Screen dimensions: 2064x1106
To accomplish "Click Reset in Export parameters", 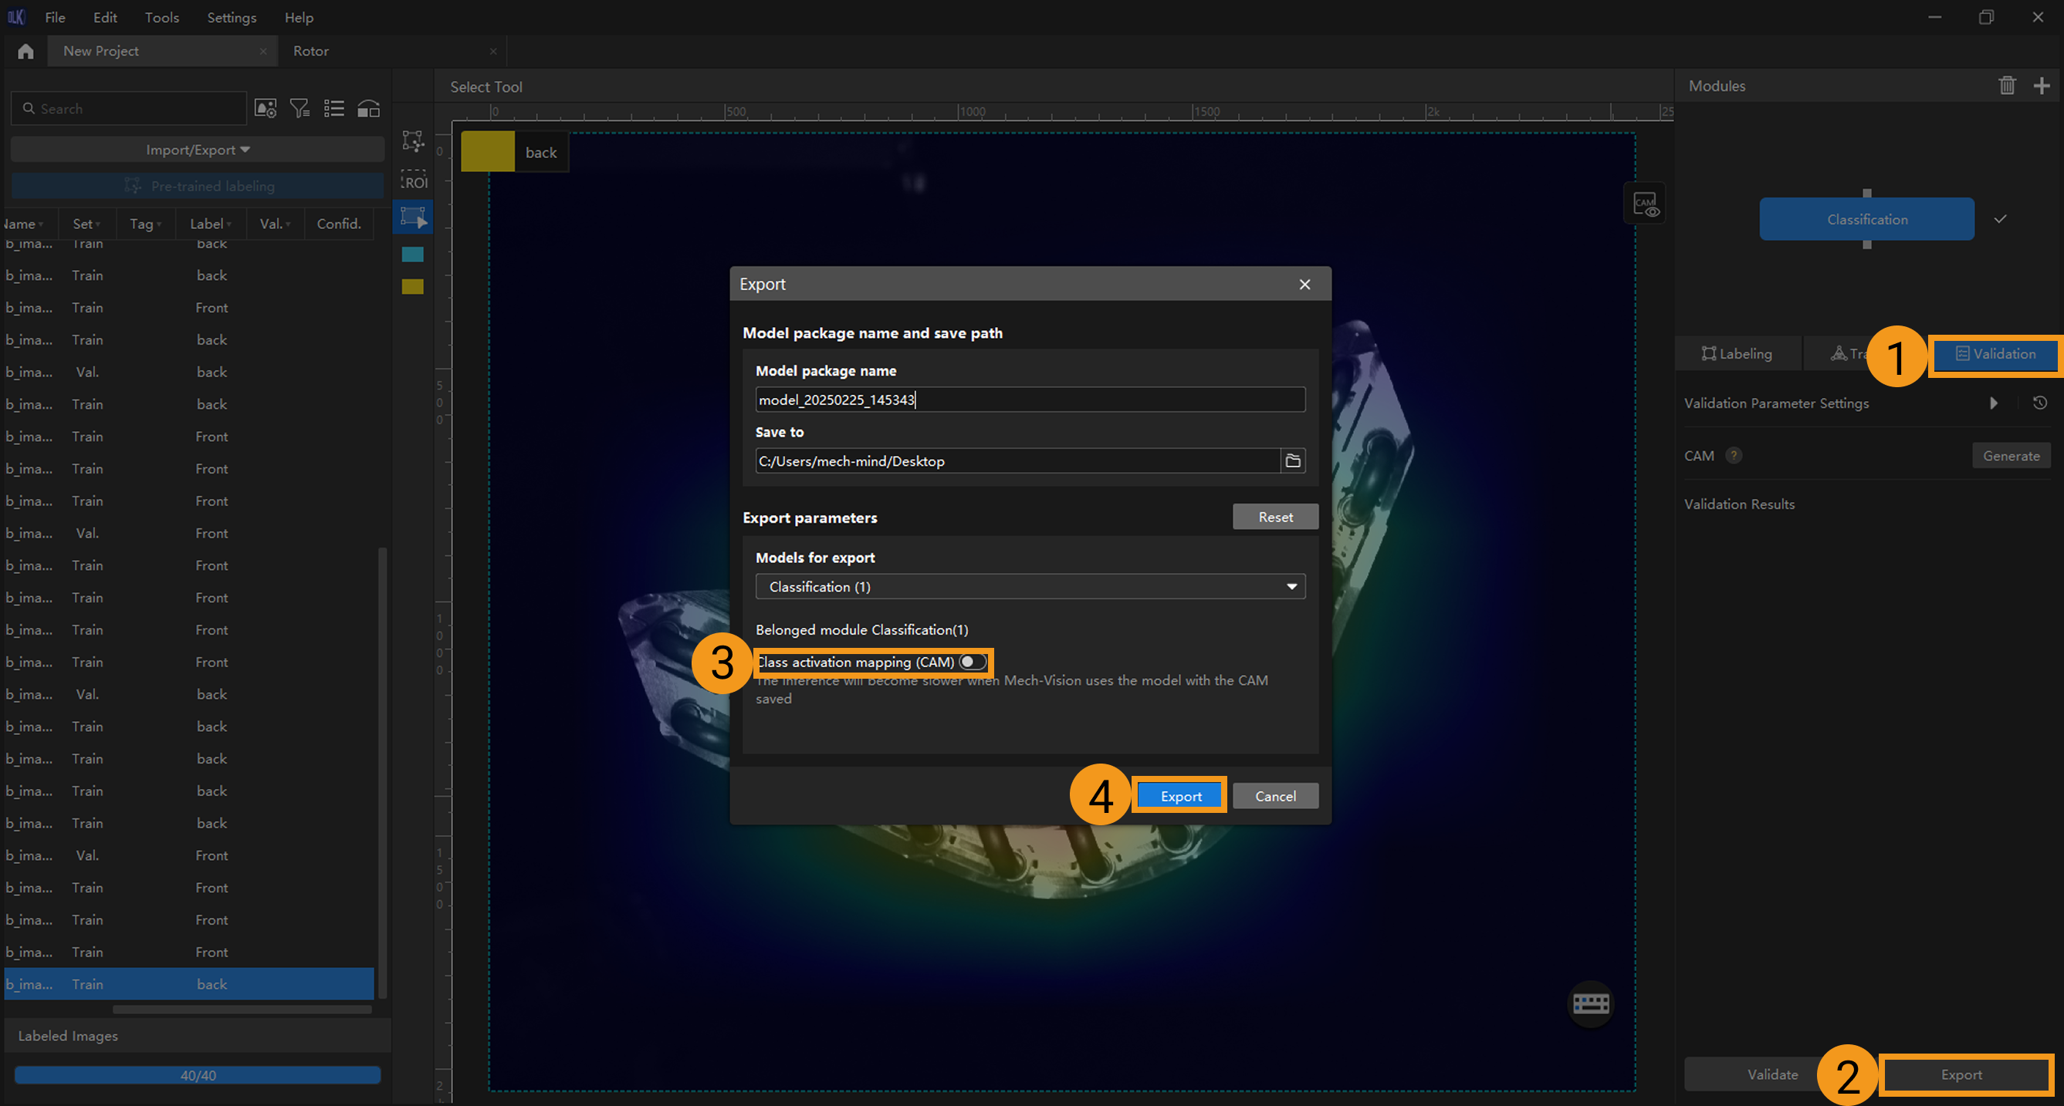I will [x=1275, y=517].
